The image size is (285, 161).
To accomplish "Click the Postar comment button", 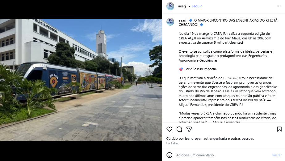I will click(277, 155).
